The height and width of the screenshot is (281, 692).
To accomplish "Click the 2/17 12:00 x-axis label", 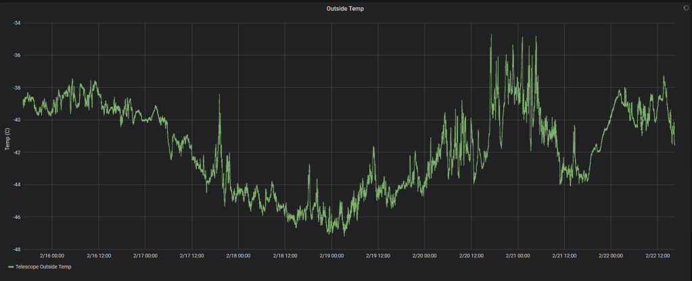I will click(x=192, y=256).
